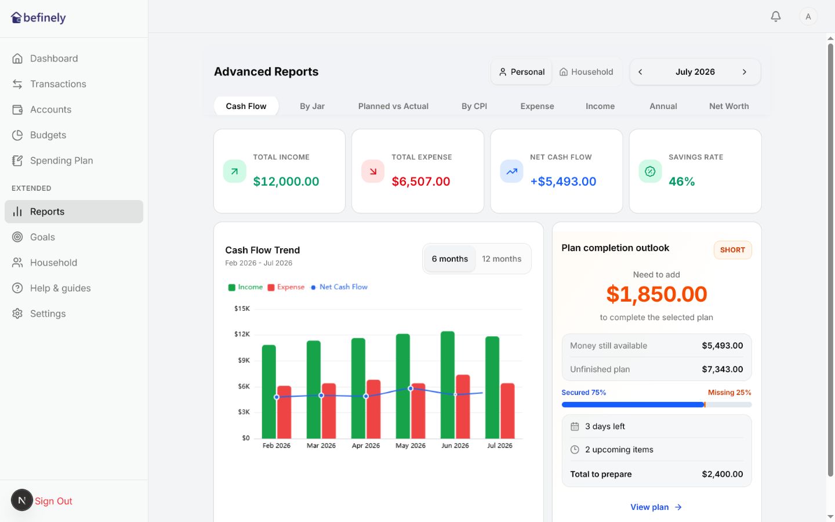This screenshot has height=522, width=835.
Task: Click the Help & guides question icon
Action: point(17,288)
